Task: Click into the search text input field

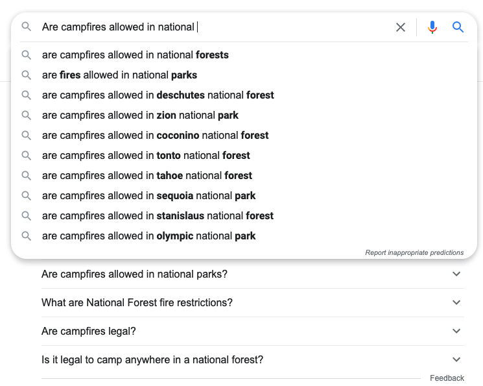Action: click(214, 27)
